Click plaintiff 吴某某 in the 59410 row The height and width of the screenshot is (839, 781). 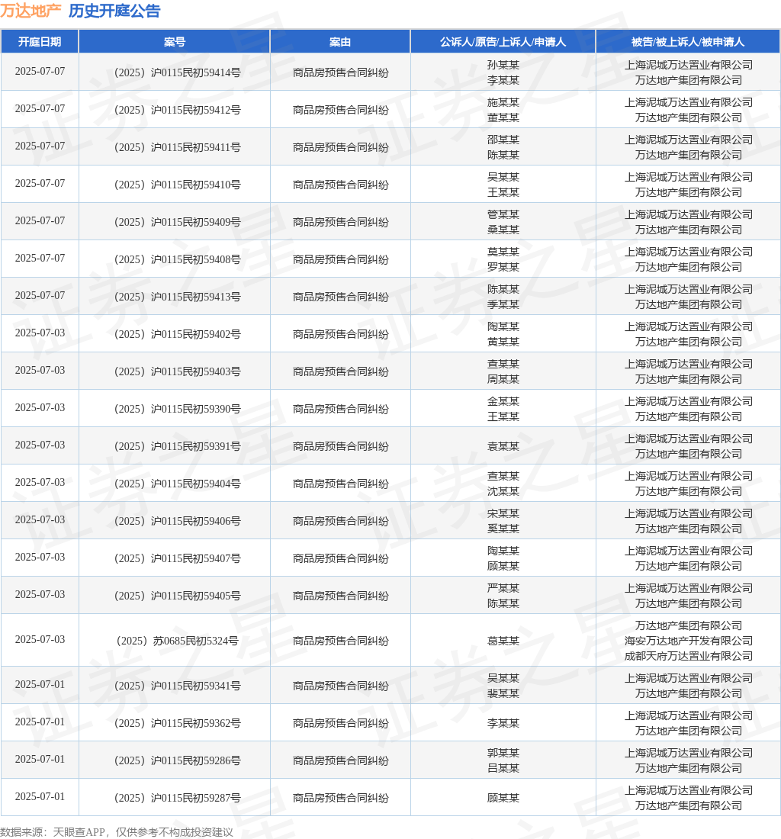503,177
